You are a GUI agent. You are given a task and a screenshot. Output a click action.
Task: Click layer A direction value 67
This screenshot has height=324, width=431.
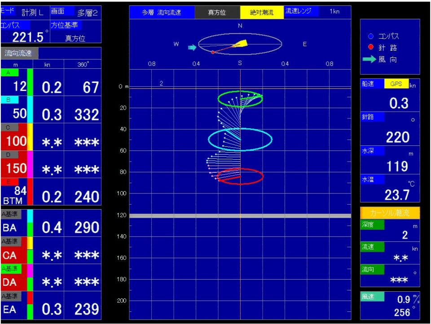coord(90,88)
